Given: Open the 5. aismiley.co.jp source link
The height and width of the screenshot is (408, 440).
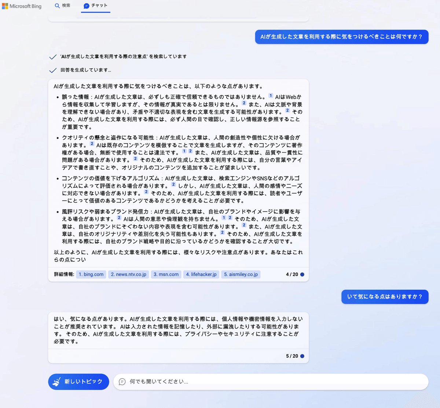Looking at the screenshot, I should 241,274.
